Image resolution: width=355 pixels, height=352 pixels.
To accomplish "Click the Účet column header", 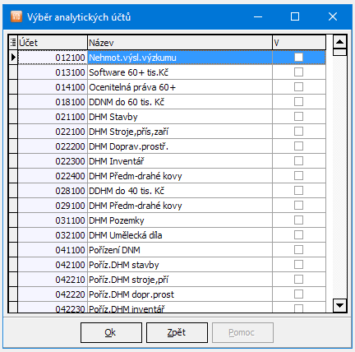I will (53, 43).
